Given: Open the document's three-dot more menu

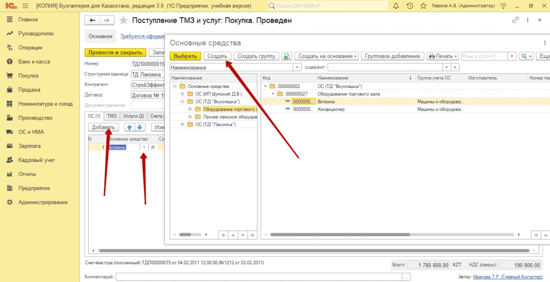Looking at the screenshot, I should click(x=527, y=20).
